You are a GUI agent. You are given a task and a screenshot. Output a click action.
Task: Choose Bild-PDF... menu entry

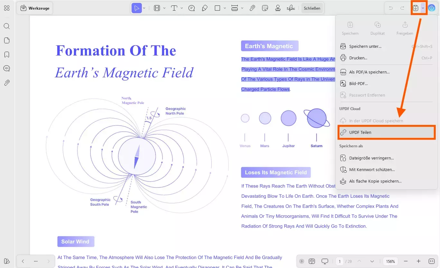386,84
